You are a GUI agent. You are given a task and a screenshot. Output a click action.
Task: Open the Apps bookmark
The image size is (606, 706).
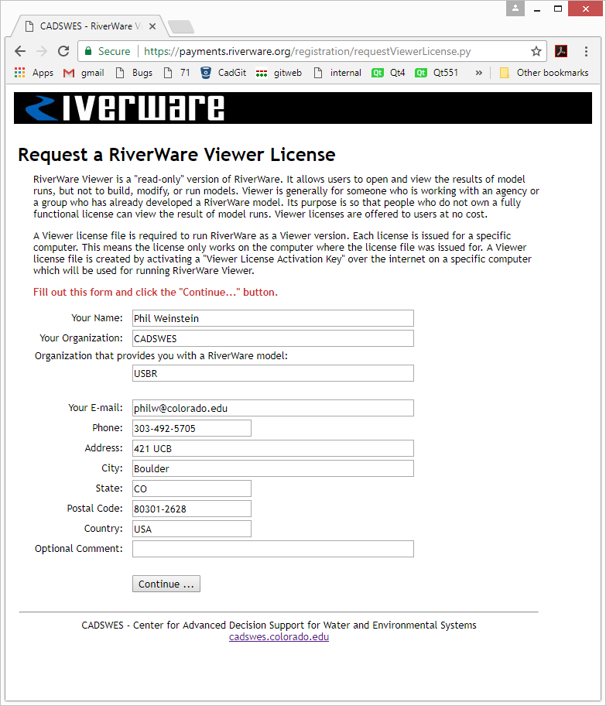[x=34, y=73]
